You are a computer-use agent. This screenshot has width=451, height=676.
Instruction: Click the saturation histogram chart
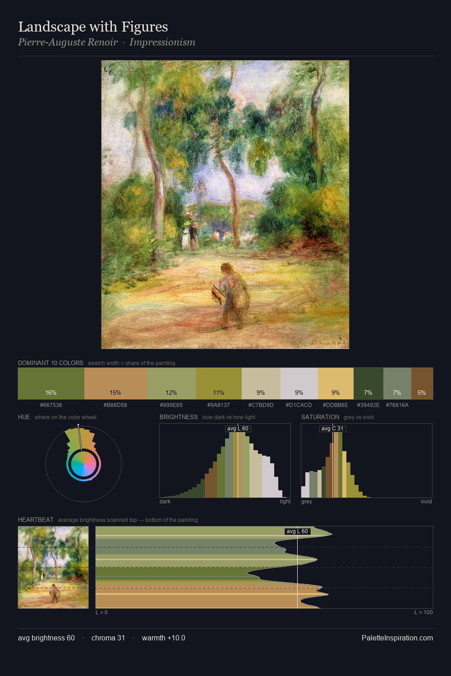click(x=367, y=461)
